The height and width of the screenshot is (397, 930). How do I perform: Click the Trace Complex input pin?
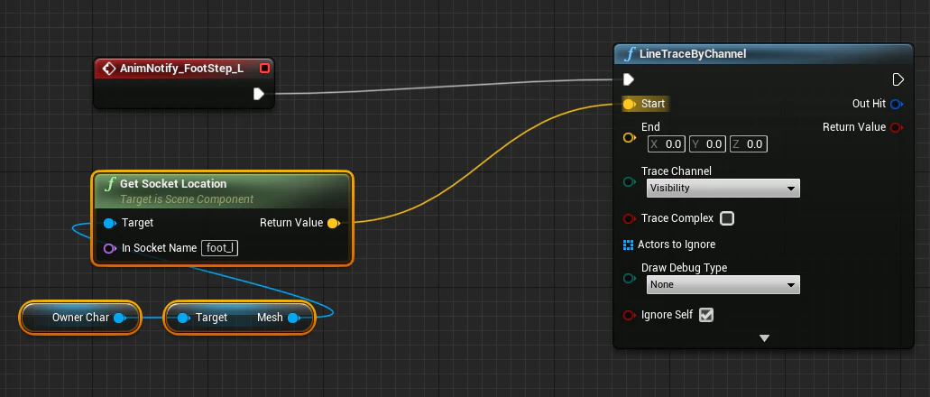pyautogui.click(x=630, y=218)
